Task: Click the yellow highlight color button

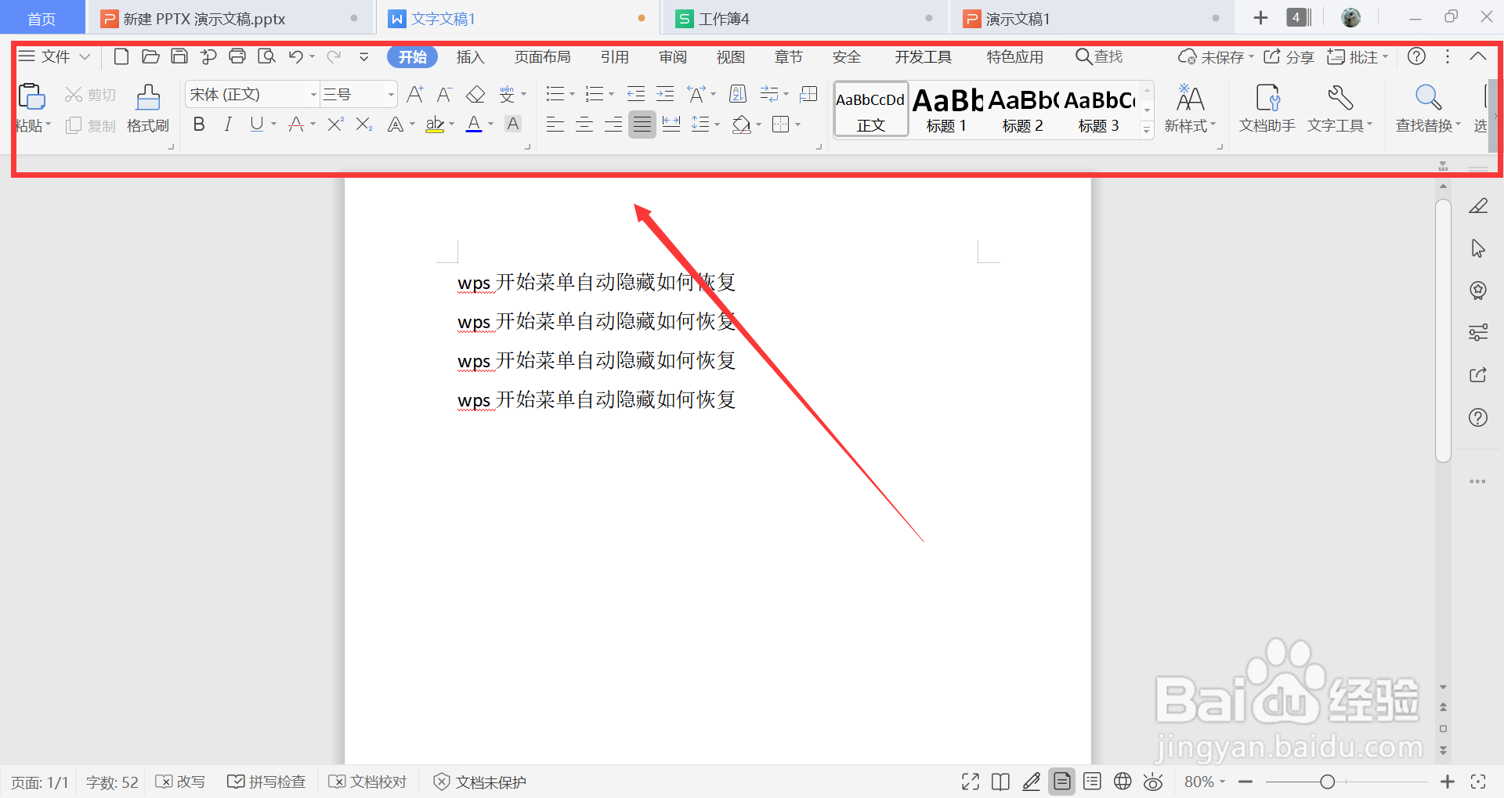Action: [x=435, y=124]
